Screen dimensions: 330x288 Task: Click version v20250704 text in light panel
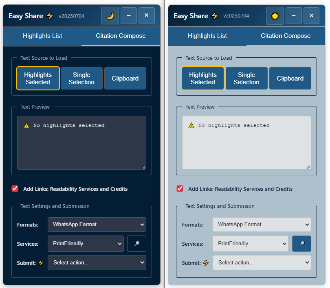[236, 16]
